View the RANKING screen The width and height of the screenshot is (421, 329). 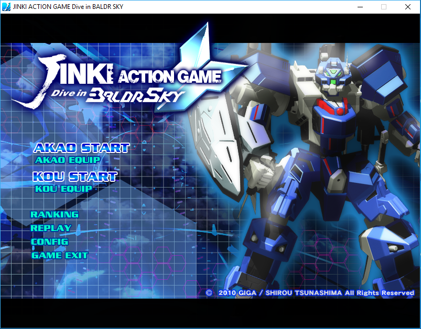coord(55,214)
